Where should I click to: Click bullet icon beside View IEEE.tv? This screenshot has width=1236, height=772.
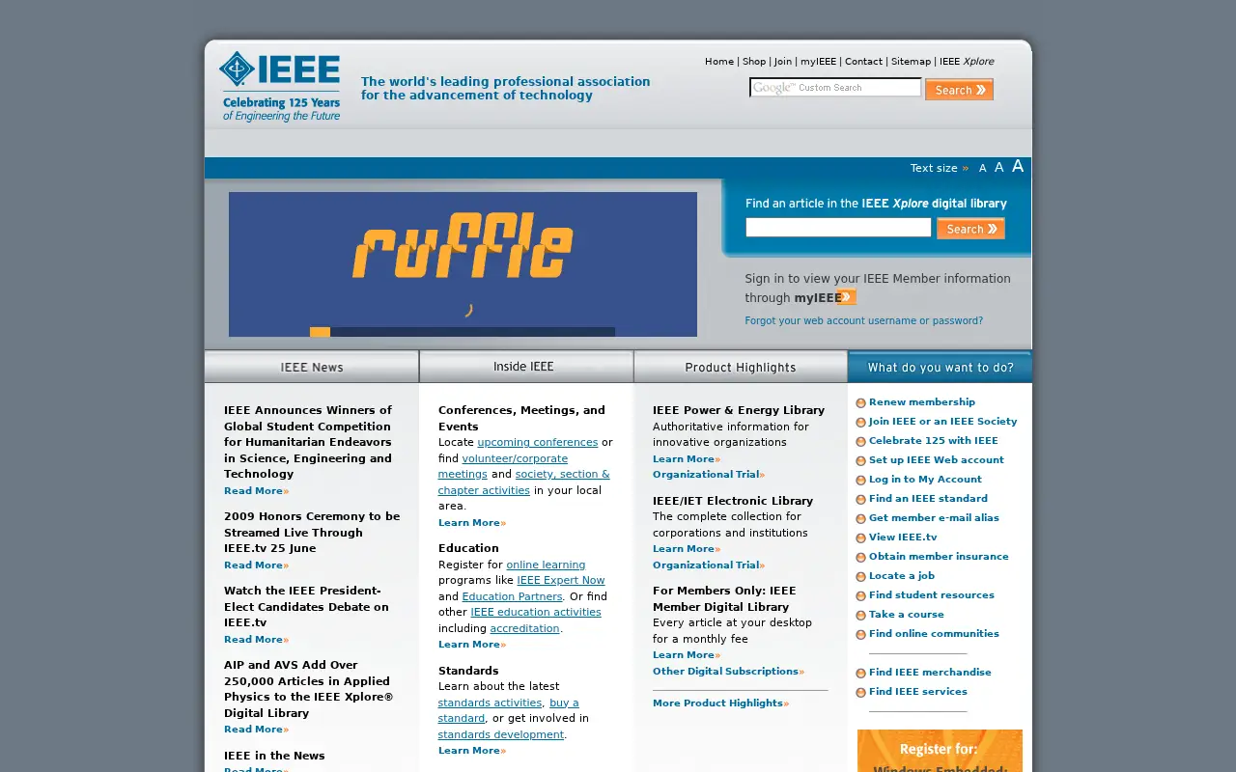pos(860,538)
